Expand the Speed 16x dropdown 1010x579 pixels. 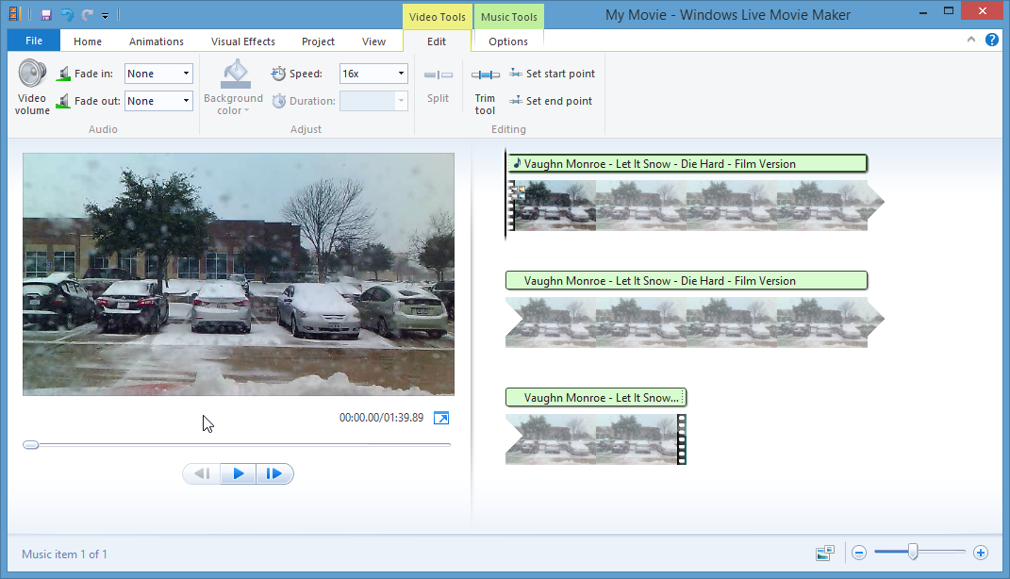click(401, 74)
